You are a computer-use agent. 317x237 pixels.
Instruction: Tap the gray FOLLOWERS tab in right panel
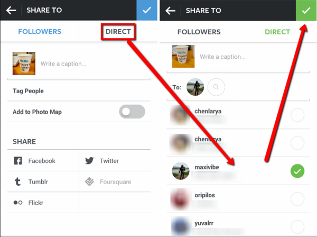coord(199,32)
